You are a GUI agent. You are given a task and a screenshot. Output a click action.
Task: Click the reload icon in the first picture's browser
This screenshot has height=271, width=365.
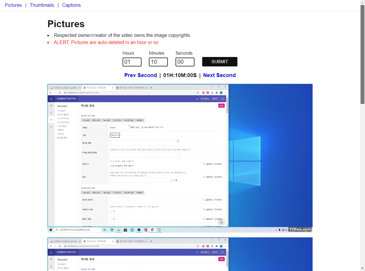pos(60,93)
